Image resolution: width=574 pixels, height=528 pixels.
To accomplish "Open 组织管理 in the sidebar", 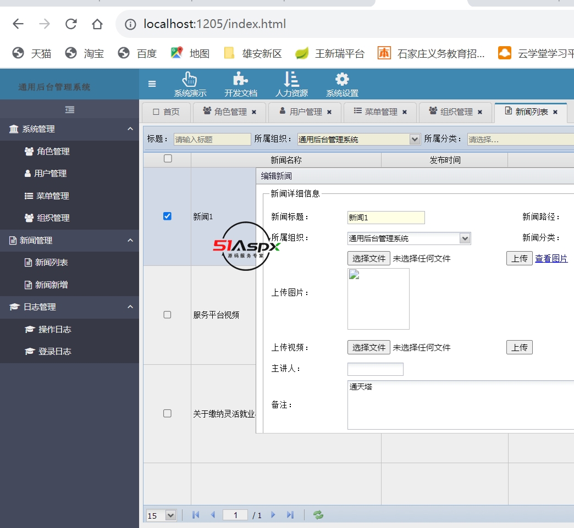I will (x=70, y=218).
